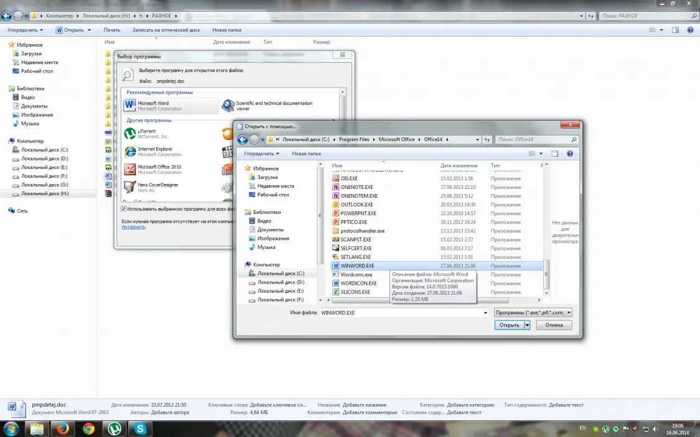Viewport: 700px width, 437px height.
Task: Expand Открыть dropdown arrow in Explorer toolbar
Action: (x=89, y=30)
